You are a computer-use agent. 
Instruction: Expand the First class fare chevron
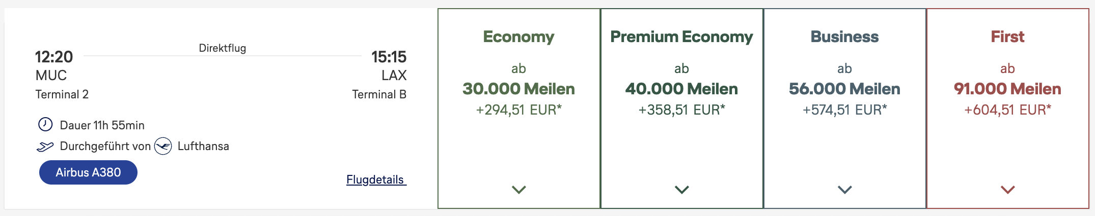click(x=1007, y=190)
